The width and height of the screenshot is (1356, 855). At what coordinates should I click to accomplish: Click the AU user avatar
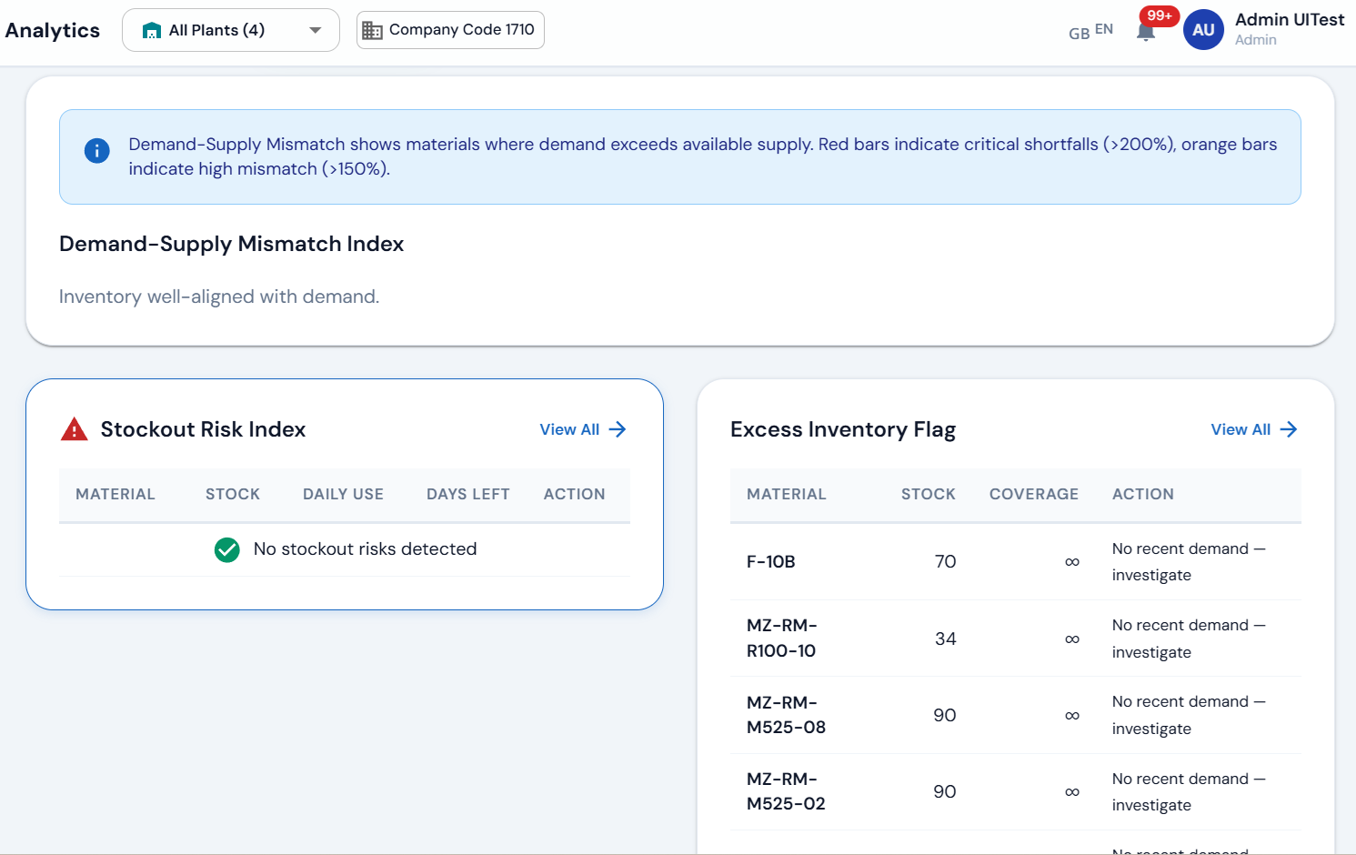click(x=1203, y=30)
